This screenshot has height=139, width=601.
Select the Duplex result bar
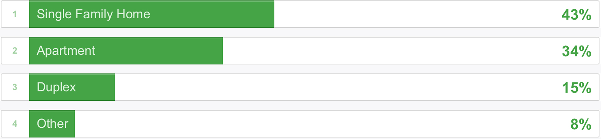(x=72, y=87)
